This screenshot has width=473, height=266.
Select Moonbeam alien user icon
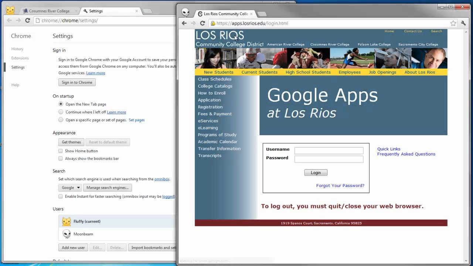pyautogui.click(x=67, y=234)
